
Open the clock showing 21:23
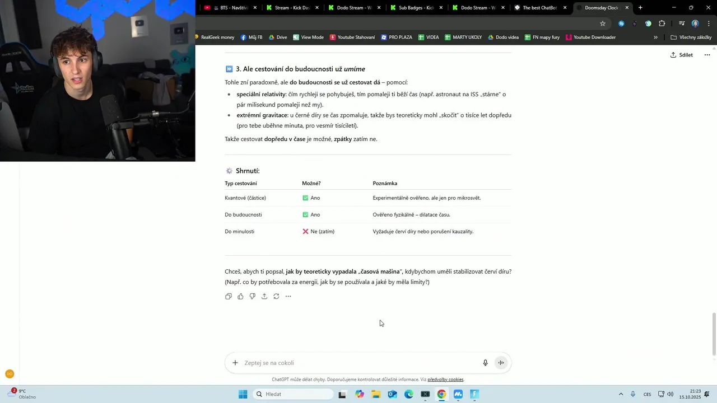(690, 394)
